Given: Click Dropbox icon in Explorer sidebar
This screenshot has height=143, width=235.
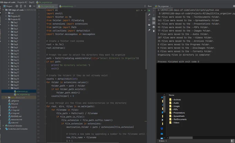Looking at the screenshot, I should click(162, 128).
